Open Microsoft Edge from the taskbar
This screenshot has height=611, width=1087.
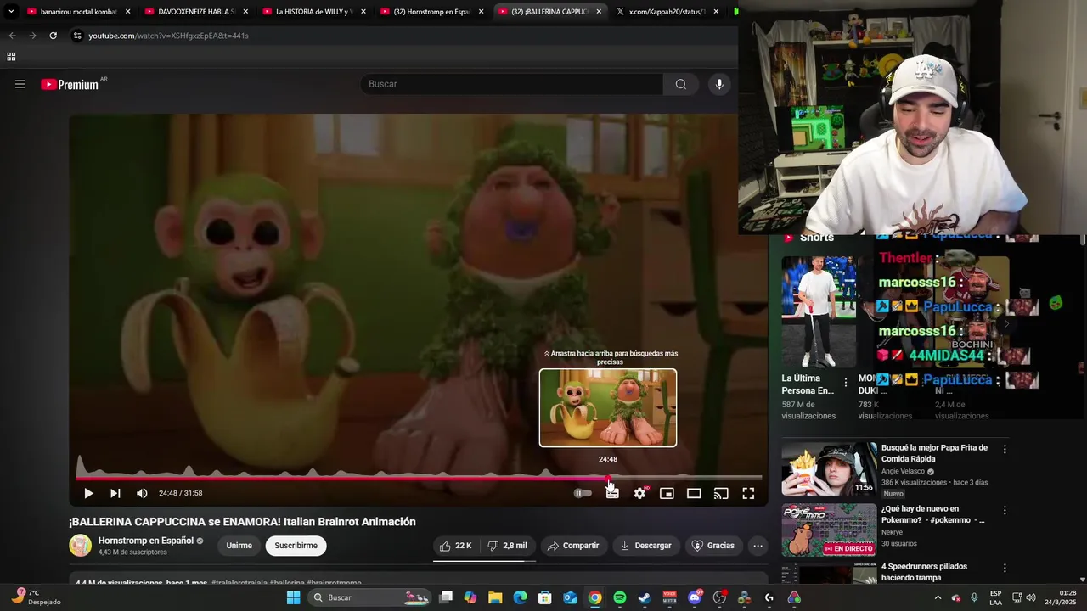[520, 597]
